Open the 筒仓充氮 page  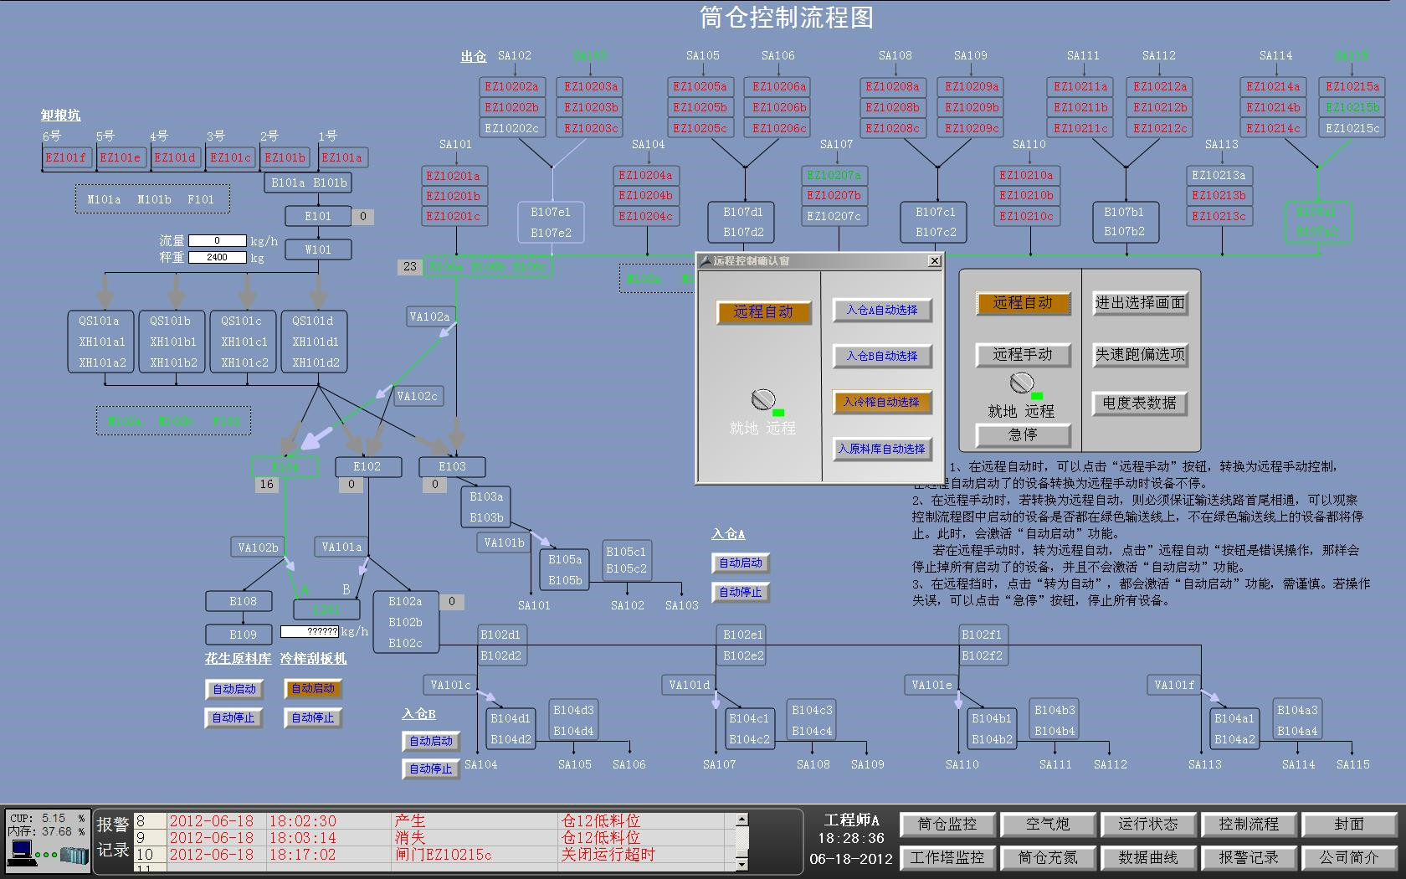1048,858
